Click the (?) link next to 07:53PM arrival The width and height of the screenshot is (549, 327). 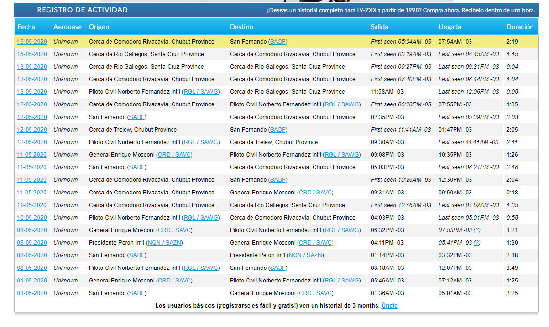point(477,230)
